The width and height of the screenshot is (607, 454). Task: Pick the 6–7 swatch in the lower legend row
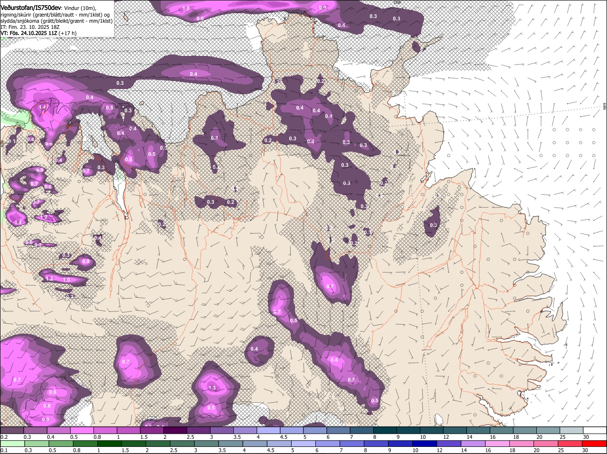[328, 444]
